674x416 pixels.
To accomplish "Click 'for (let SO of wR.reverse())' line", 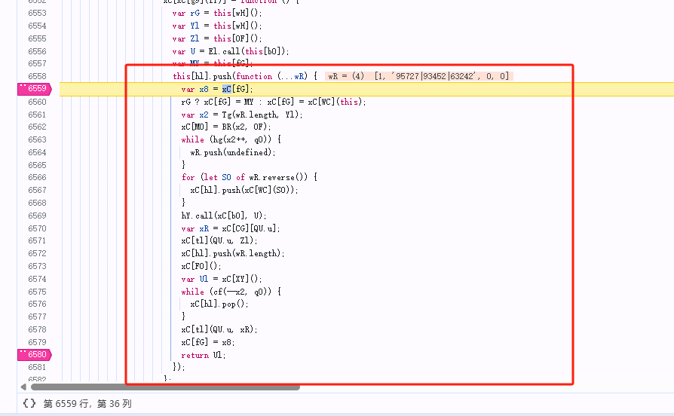I will pyautogui.click(x=250, y=178).
